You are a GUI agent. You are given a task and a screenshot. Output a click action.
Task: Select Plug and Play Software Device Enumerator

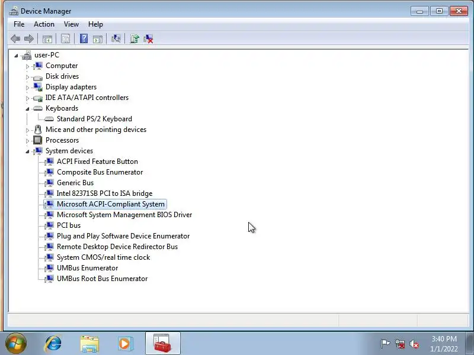pos(123,236)
